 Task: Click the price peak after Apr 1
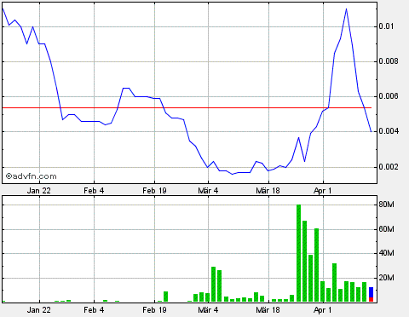pos(346,9)
